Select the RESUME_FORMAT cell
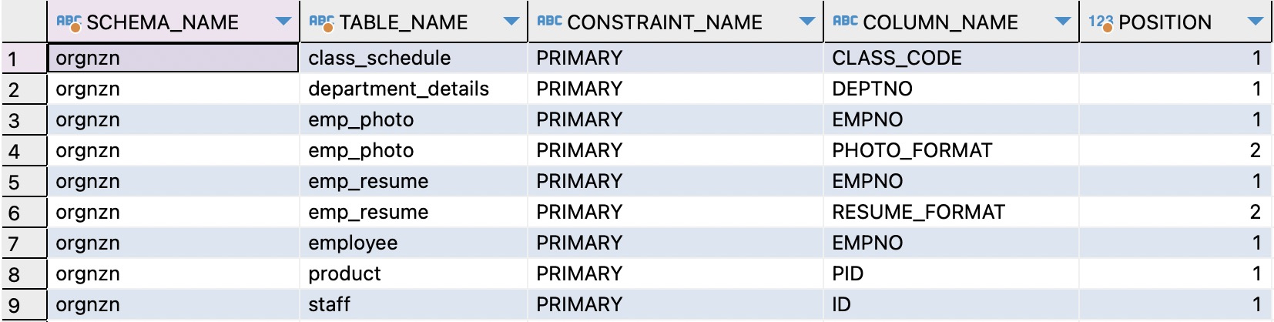Viewport: 1274px width, 322px height. (951, 212)
